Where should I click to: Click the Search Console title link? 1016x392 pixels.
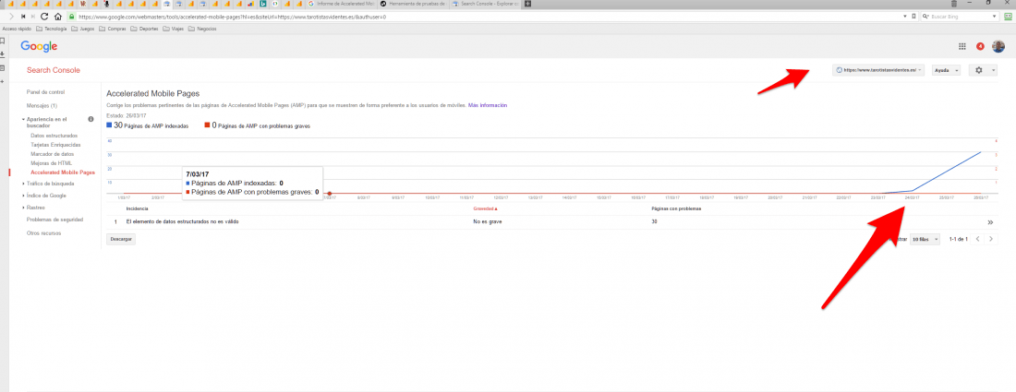54,70
